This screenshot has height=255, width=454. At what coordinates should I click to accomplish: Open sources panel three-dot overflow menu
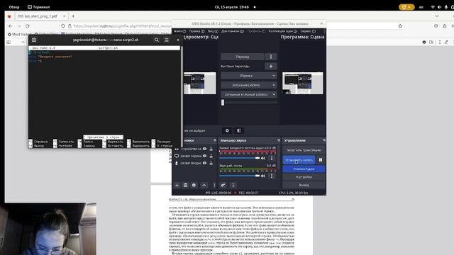tap(214, 185)
